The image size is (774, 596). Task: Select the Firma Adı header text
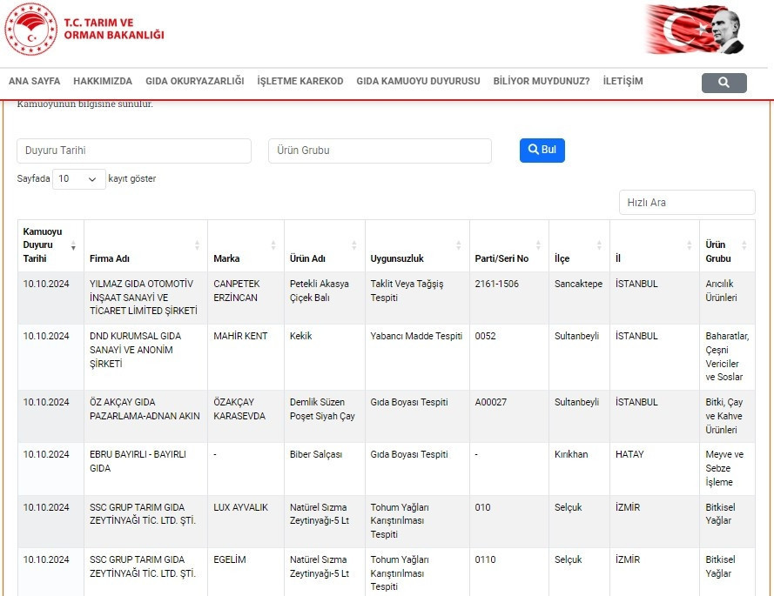[110, 258]
